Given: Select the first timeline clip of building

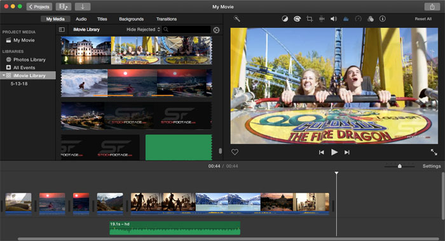Looking at the screenshot, I should click(x=18, y=204).
